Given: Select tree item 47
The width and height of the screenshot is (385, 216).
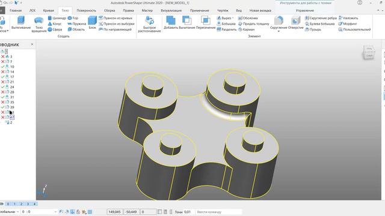Looking at the screenshot, I should 12,118.
